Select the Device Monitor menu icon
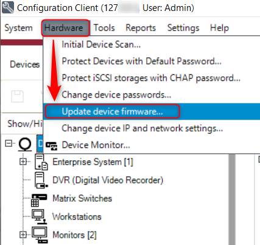Image resolution: width=260 pixels, height=245 pixels. (51, 146)
